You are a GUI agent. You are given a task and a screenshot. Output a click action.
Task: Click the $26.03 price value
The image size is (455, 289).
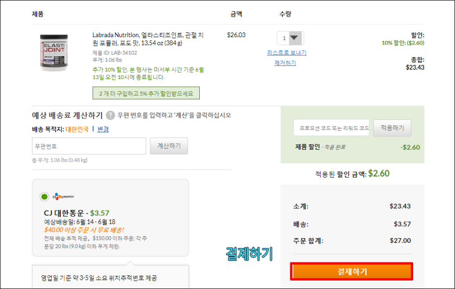(236, 35)
